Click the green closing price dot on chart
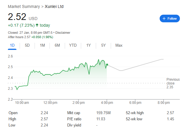 click(x=107, y=65)
